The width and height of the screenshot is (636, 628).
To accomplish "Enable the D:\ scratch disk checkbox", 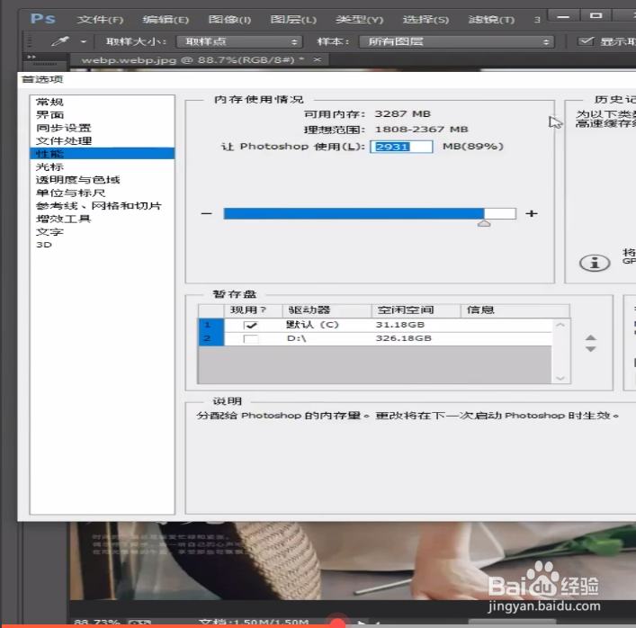I will pyautogui.click(x=251, y=339).
